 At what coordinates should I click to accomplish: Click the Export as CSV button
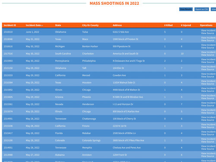point(202,9)
